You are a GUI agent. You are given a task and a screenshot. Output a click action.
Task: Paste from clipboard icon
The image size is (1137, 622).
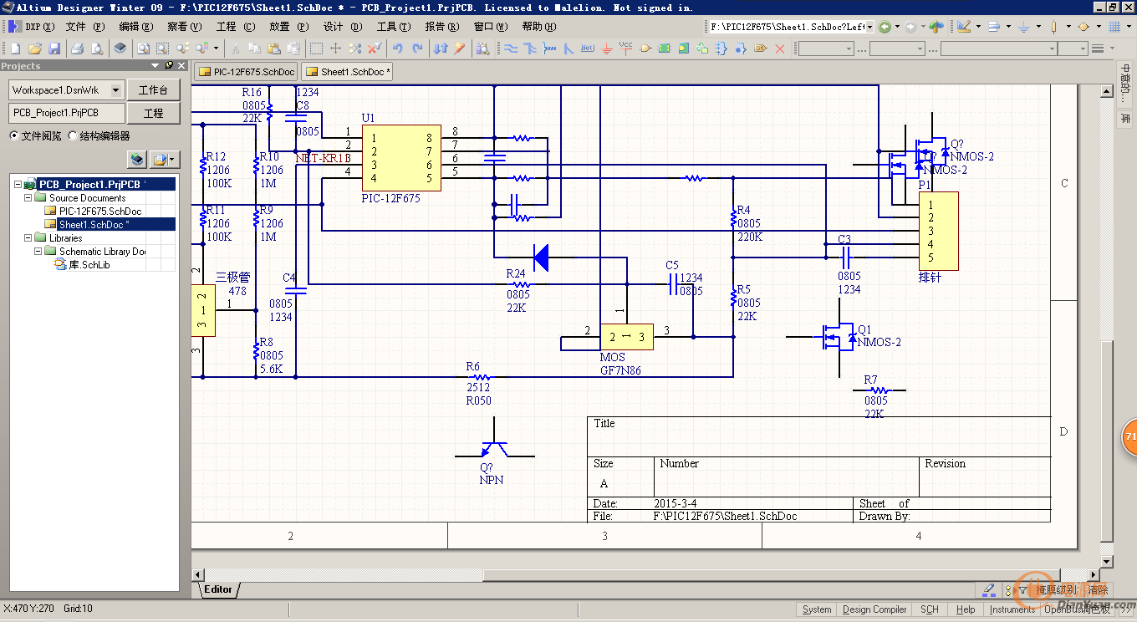click(x=273, y=48)
